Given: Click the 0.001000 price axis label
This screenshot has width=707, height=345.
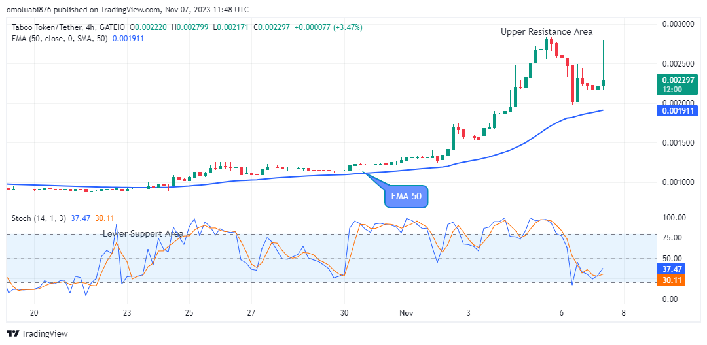Looking at the screenshot, I should tap(678, 182).
